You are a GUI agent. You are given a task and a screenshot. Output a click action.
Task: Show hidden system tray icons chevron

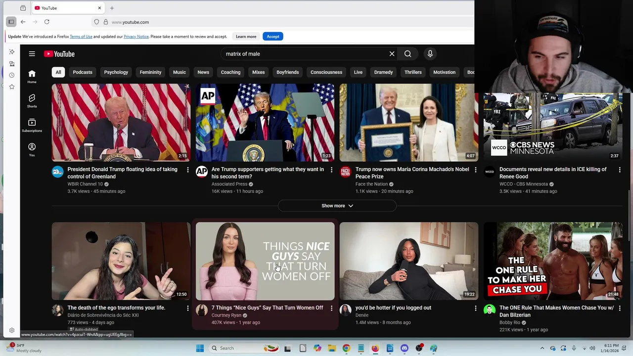(x=542, y=348)
